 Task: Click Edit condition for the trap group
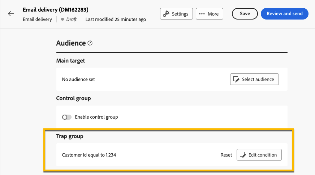tap(259, 155)
